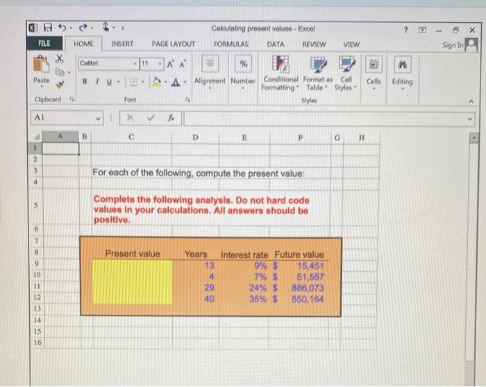Select yellow Present value cell for 13 years

pyautogui.click(x=133, y=265)
